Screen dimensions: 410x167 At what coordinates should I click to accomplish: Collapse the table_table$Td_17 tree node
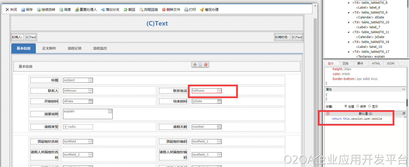pos(349,52)
